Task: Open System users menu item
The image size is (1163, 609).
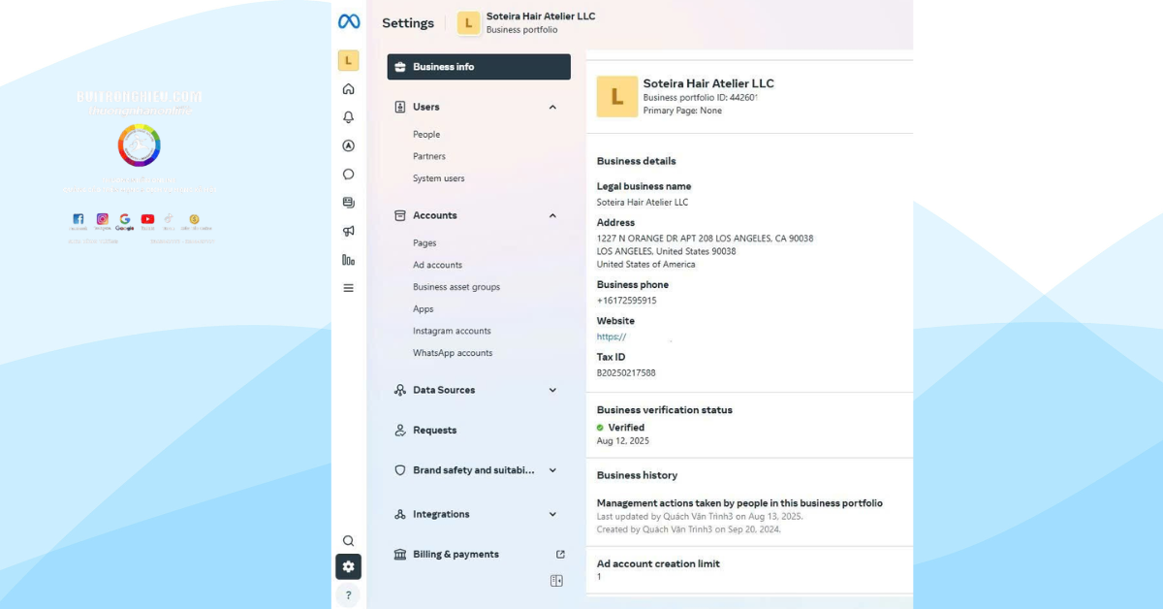Action: point(439,178)
